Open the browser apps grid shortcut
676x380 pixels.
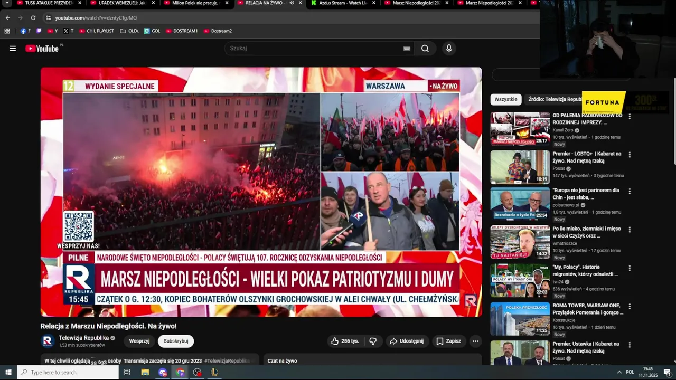(x=7, y=31)
